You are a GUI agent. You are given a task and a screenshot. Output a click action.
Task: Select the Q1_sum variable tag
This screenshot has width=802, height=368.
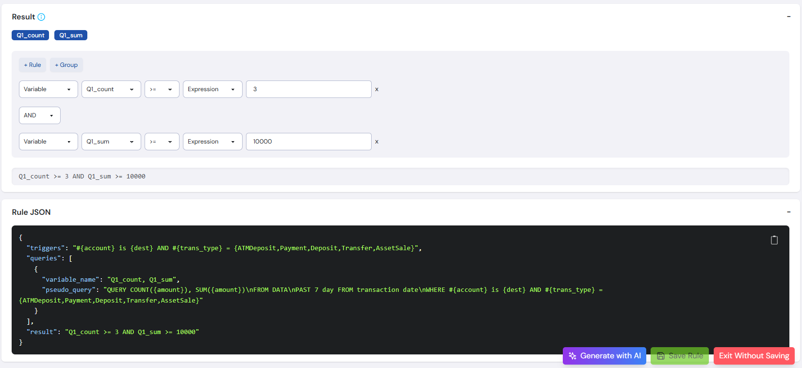click(x=71, y=35)
